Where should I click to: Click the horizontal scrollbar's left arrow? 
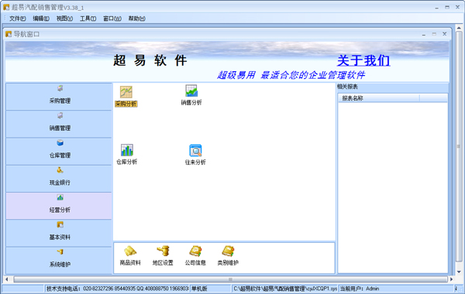[6, 279]
